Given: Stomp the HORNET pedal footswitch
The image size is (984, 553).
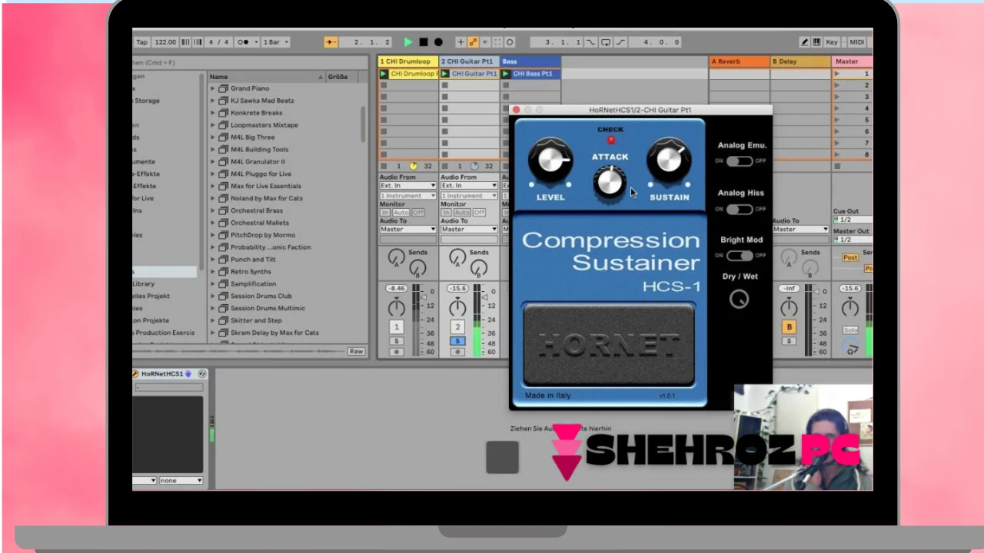Looking at the screenshot, I should click(x=609, y=344).
